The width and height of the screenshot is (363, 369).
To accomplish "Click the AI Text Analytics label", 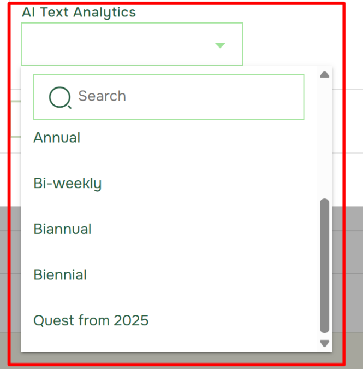I will click(79, 12).
